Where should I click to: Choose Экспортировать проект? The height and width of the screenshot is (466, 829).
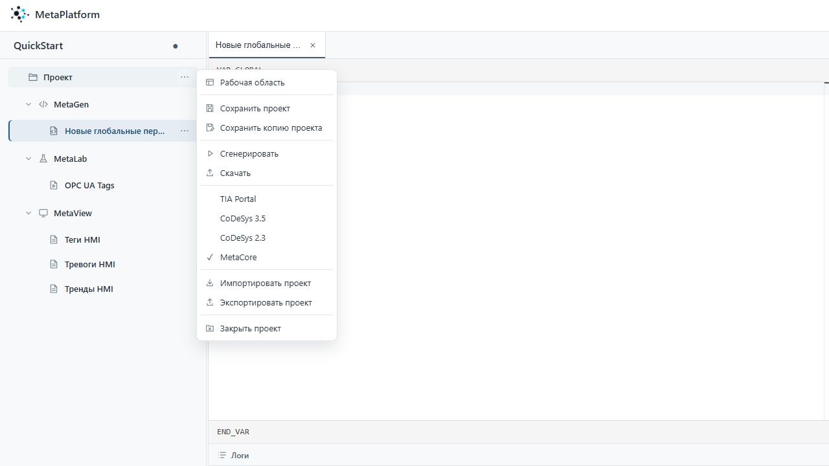pos(267,302)
